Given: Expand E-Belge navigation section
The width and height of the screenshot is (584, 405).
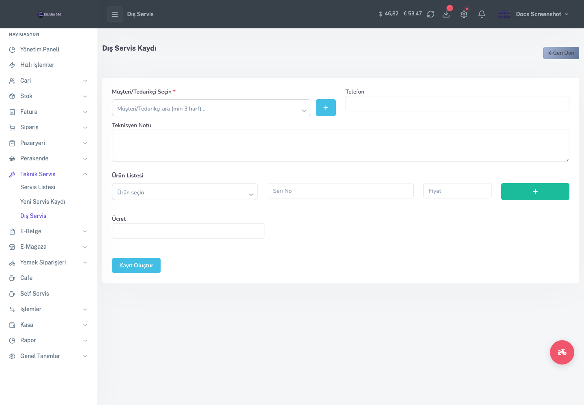Looking at the screenshot, I should 49,231.
